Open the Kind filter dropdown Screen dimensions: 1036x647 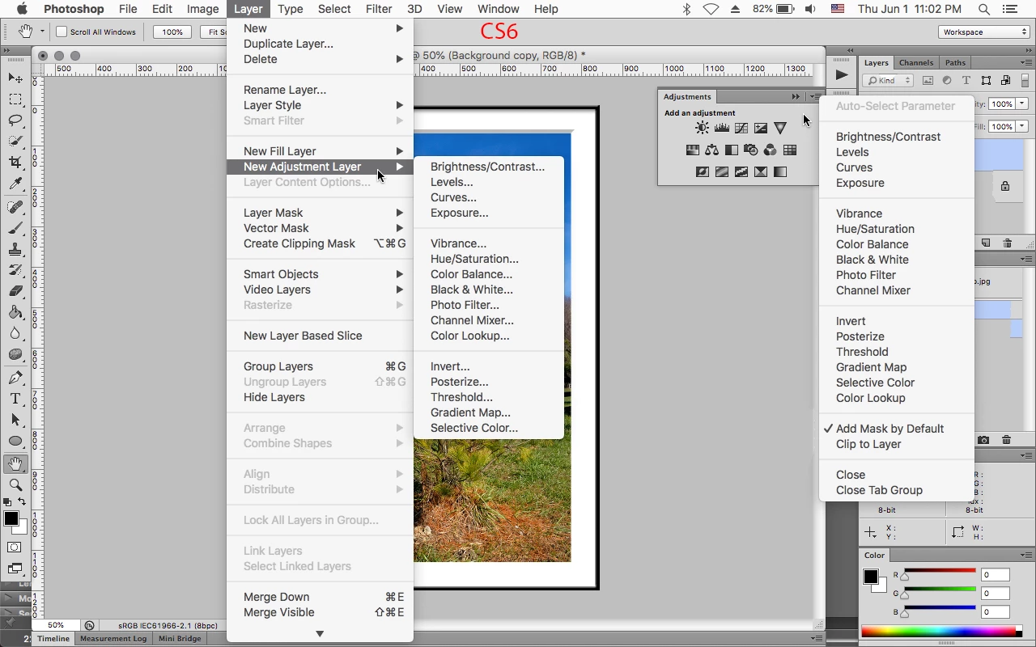pos(889,80)
